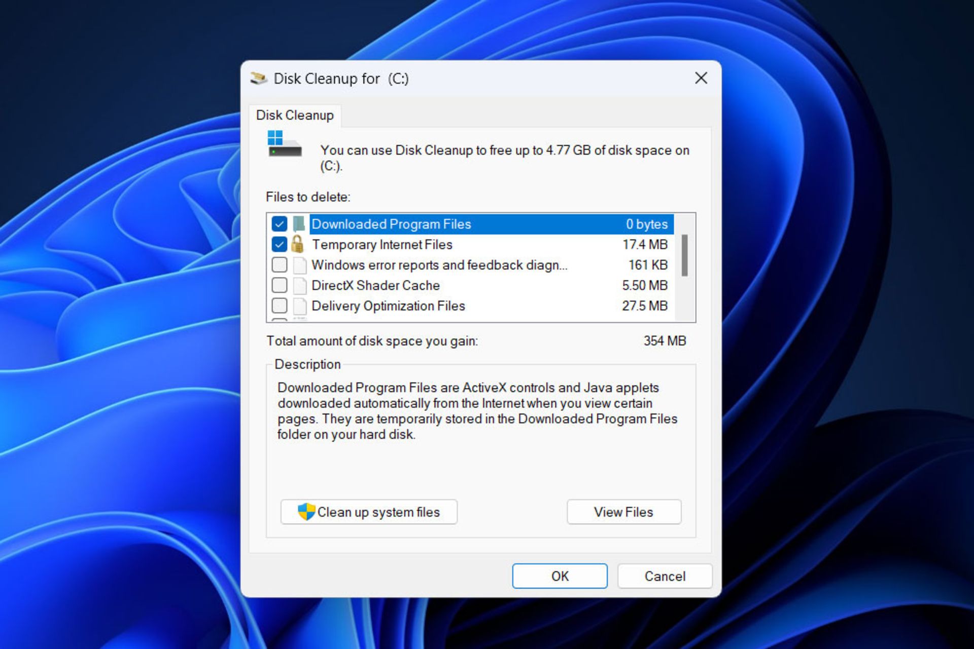974x649 pixels.
Task: Uncheck the Temporary Internet Files checkbox
Action: pyautogui.click(x=279, y=245)
